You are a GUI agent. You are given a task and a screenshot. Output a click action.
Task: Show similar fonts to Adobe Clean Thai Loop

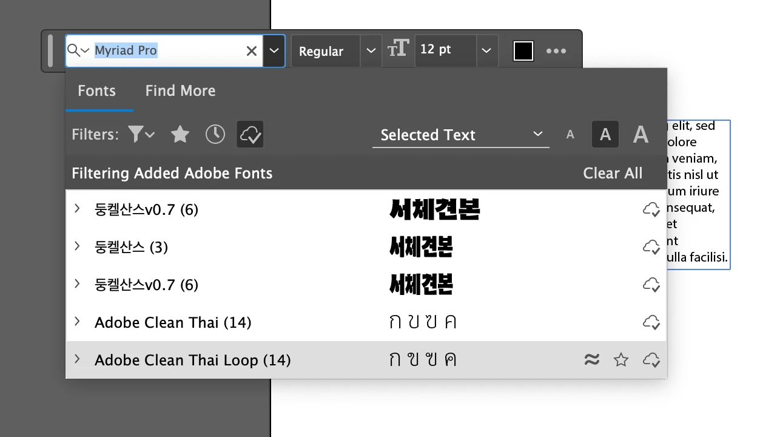click(x=592, y=360)
